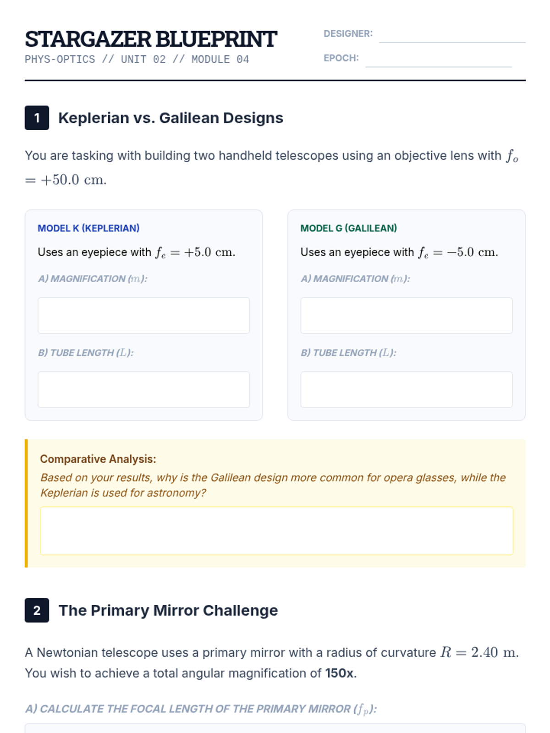The height and width of the screenshot is (733, 550).
Task: Click the Comparative Analysis answer box
Action: [x=276, y=531]
